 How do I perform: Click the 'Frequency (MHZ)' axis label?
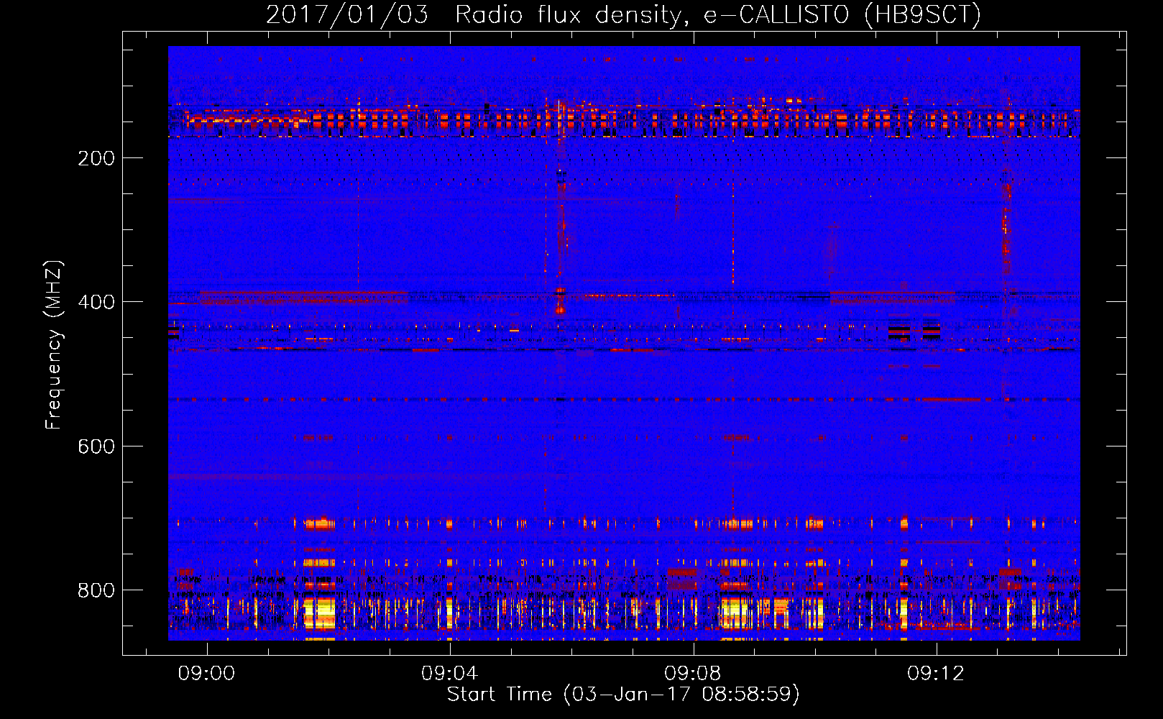coord(54,344)
